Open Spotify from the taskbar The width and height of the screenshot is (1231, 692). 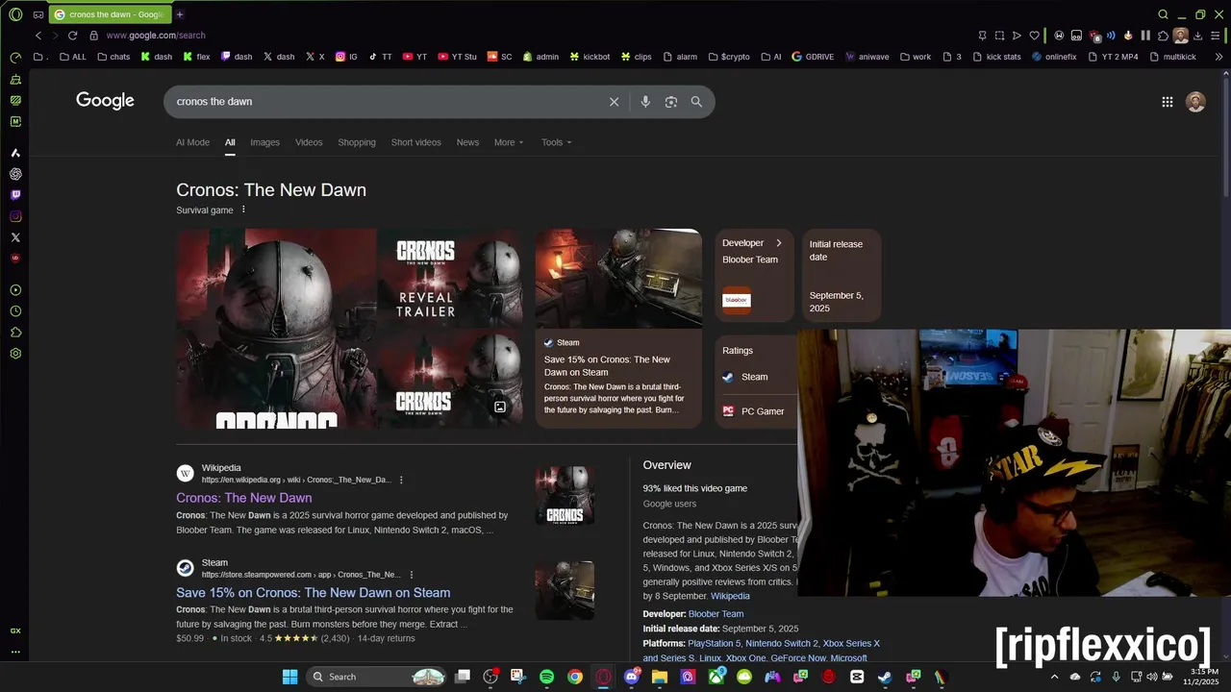pos(546,677)
